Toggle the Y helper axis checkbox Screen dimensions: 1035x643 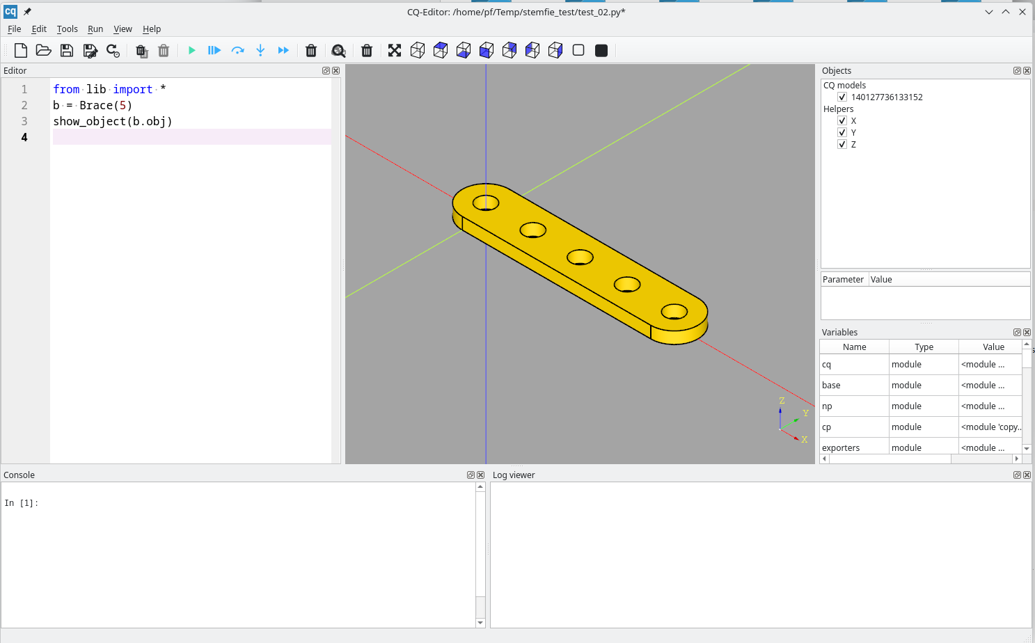[x=842, y=132]
